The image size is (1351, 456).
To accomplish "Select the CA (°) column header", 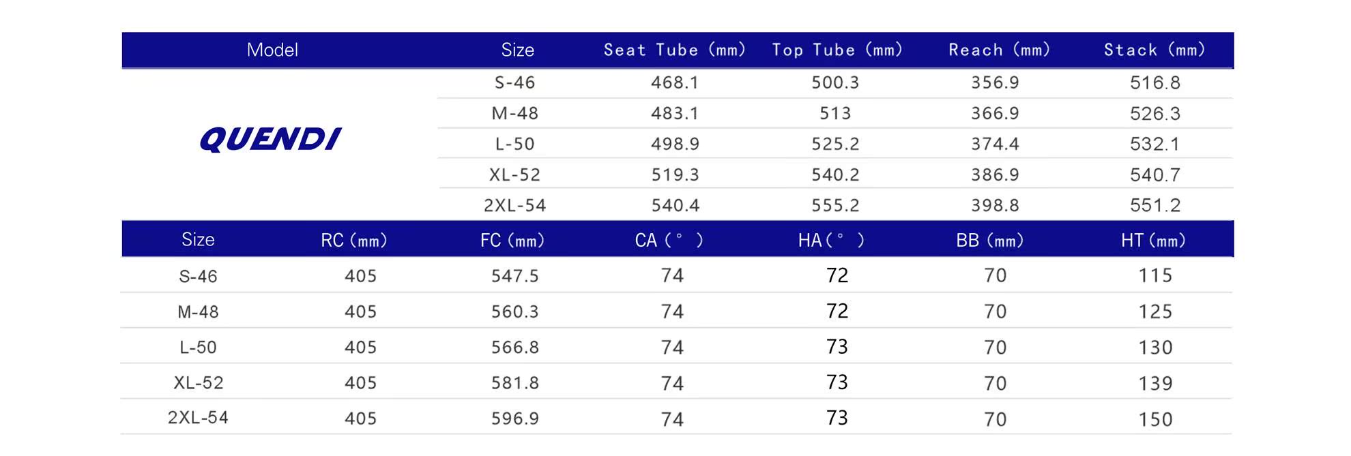I will click(669, 240).
